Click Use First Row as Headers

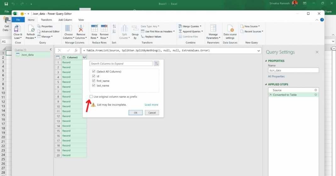pyautogui.click(x=158, y=31)
